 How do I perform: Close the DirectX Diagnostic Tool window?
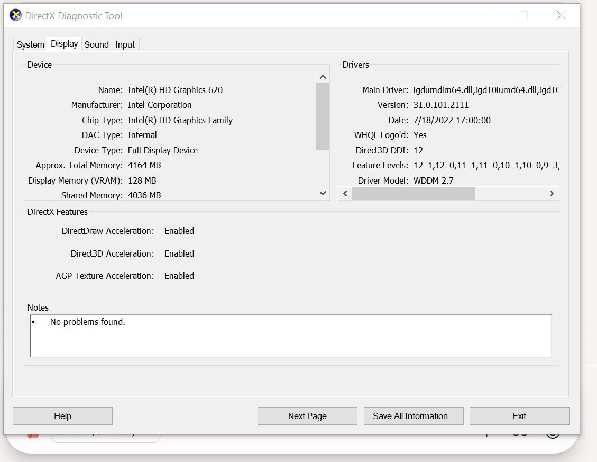tap(561, 15)
